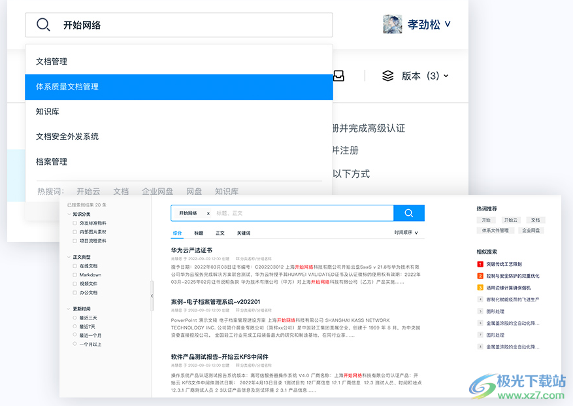This screenshot has width=573, height=406.
Task: Click hot search term 知识库 in suggestion footer
Action: click(227, 192)
